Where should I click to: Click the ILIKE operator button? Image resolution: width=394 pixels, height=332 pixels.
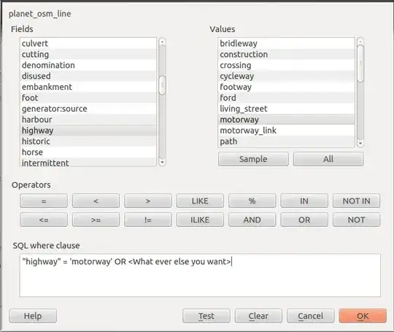(x=200, y=220)
